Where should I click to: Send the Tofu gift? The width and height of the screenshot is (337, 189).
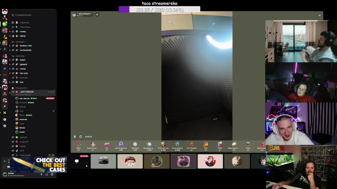[x=206, y=146]
